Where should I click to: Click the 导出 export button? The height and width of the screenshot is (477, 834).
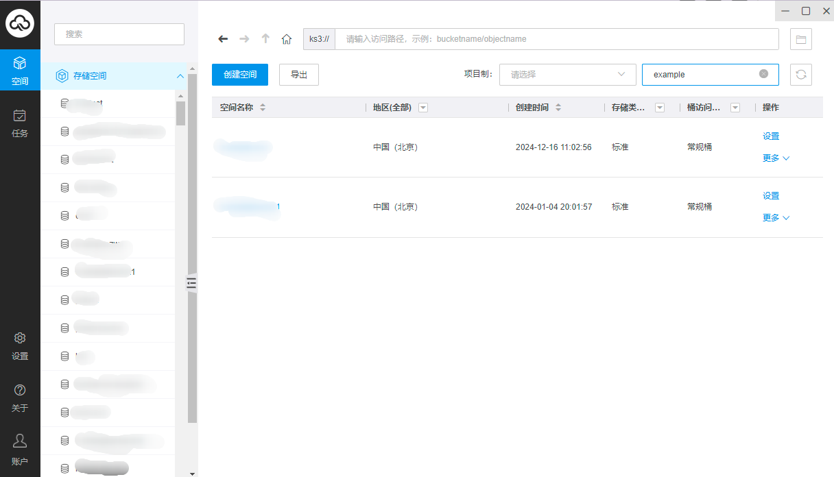point(299,75)
